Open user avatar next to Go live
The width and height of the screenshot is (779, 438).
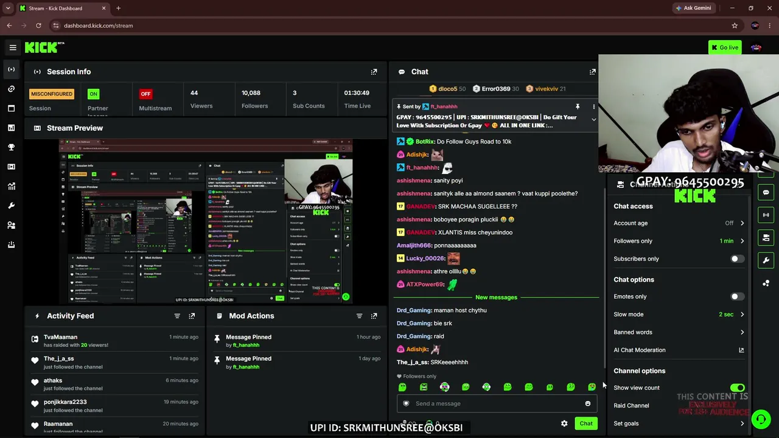[756, 47]
